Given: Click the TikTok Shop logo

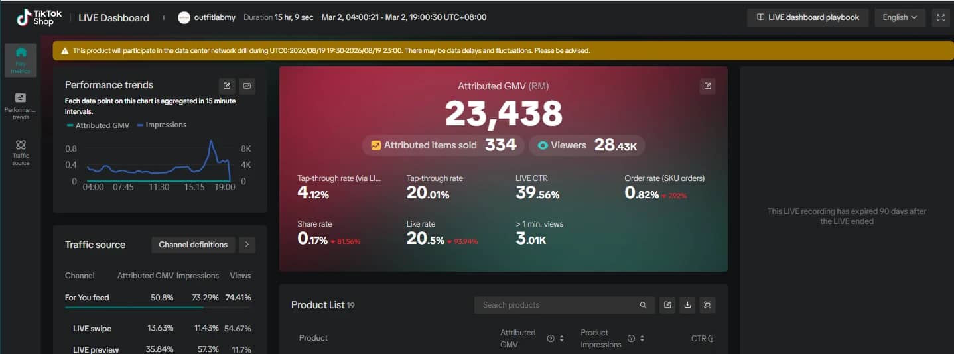Looking at the screenshot, I should coord(39,17).
